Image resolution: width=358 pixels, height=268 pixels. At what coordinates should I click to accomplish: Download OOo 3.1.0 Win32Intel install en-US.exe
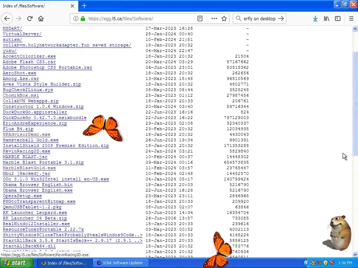[x=56, y=179]
